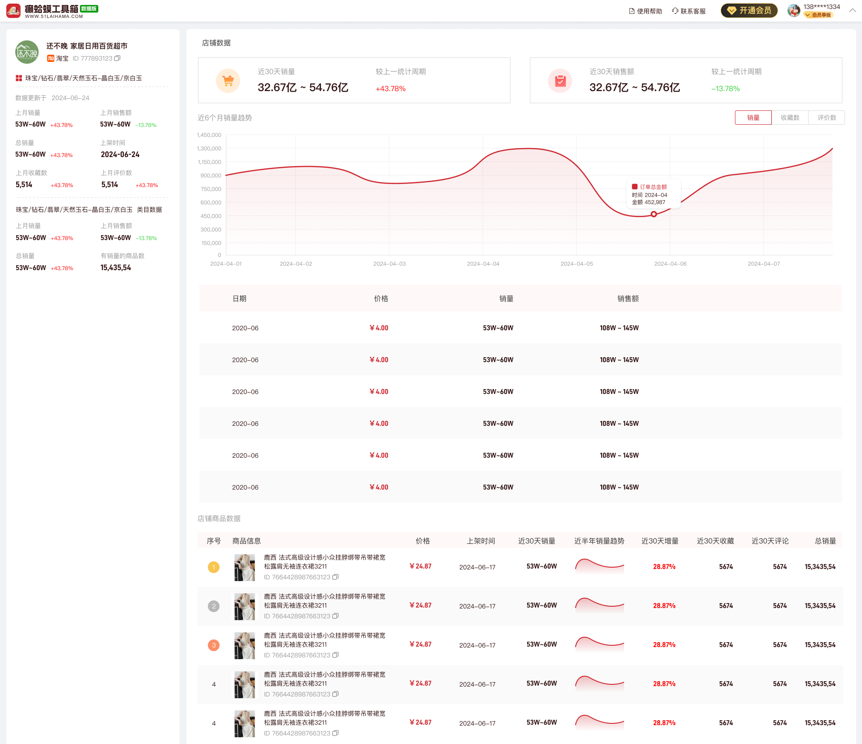Screen dimensions: 862x744
Task: Collapse the account menu chevron
Action: pyautogui.click(x=852, y=10)
